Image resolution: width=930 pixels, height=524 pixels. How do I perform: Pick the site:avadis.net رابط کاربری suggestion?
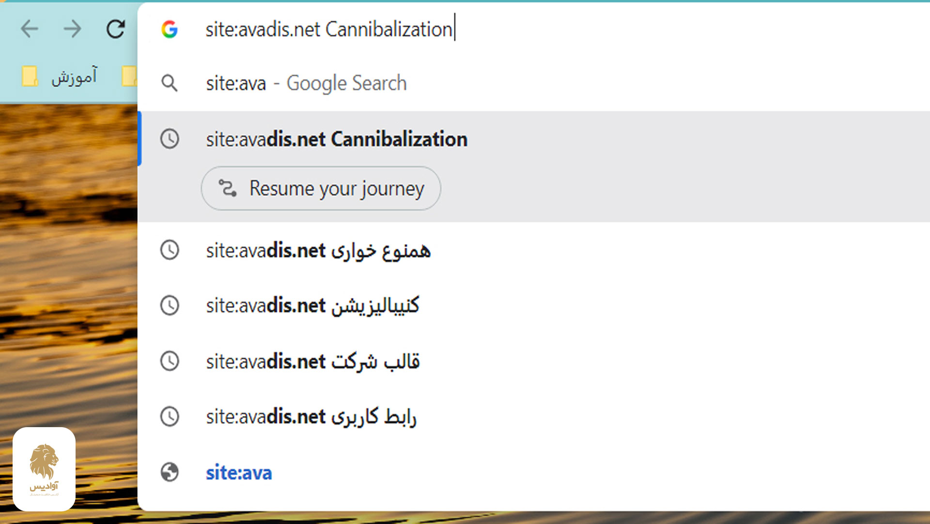click(x=311, y=417)
